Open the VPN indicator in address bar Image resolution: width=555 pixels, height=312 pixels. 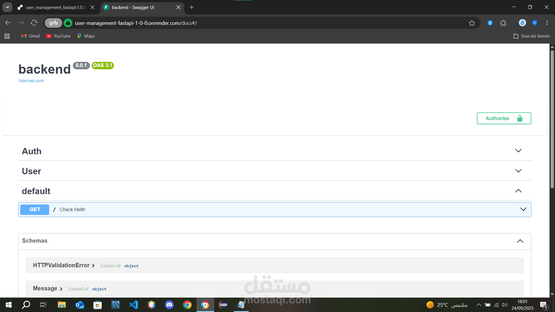coord(53,23)
